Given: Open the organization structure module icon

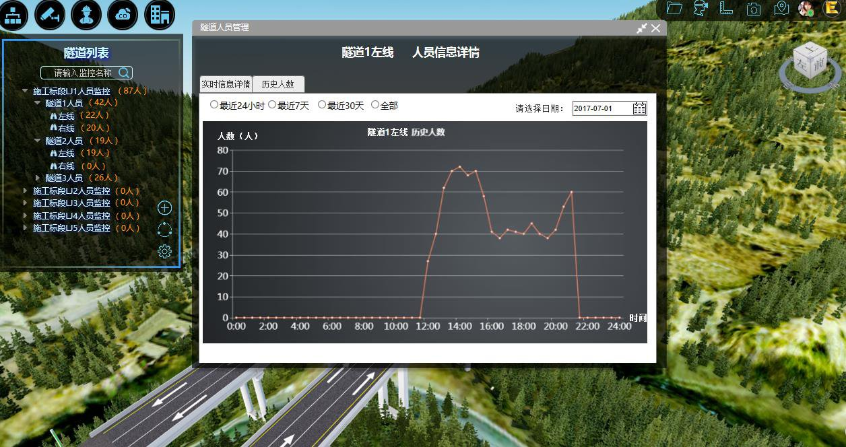Looking at the screenshot, I should click(x=13, y=14).
